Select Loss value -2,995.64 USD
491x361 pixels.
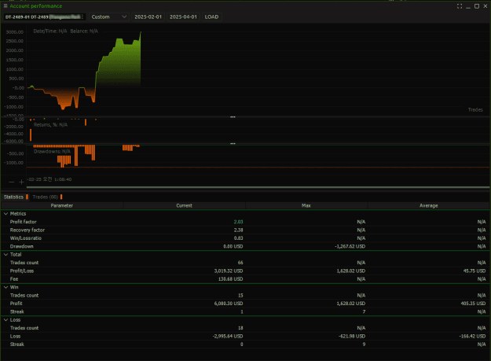228,337
